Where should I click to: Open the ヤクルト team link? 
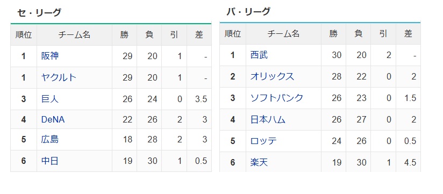pyautogui.click(x=59, y=77)
